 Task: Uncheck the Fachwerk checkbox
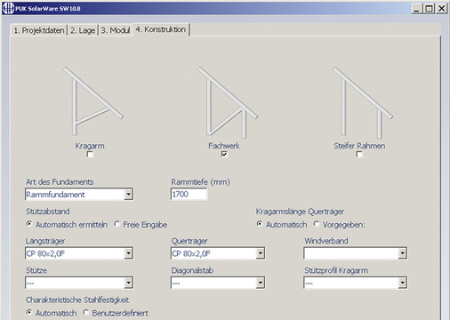(x=224, y=155)
